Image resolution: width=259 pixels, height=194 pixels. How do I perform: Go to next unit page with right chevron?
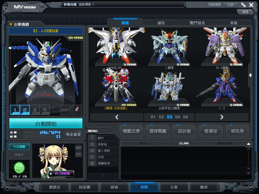click(x=222, y=117)
